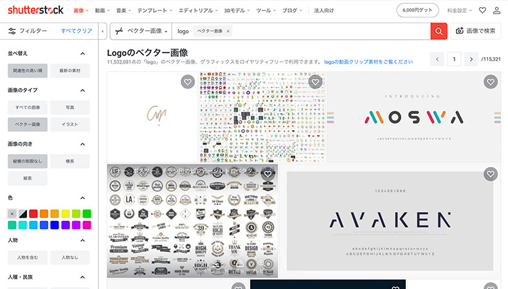Choose 人物なし filter
The height and width of the screenshot is (289, 508).
70,258
